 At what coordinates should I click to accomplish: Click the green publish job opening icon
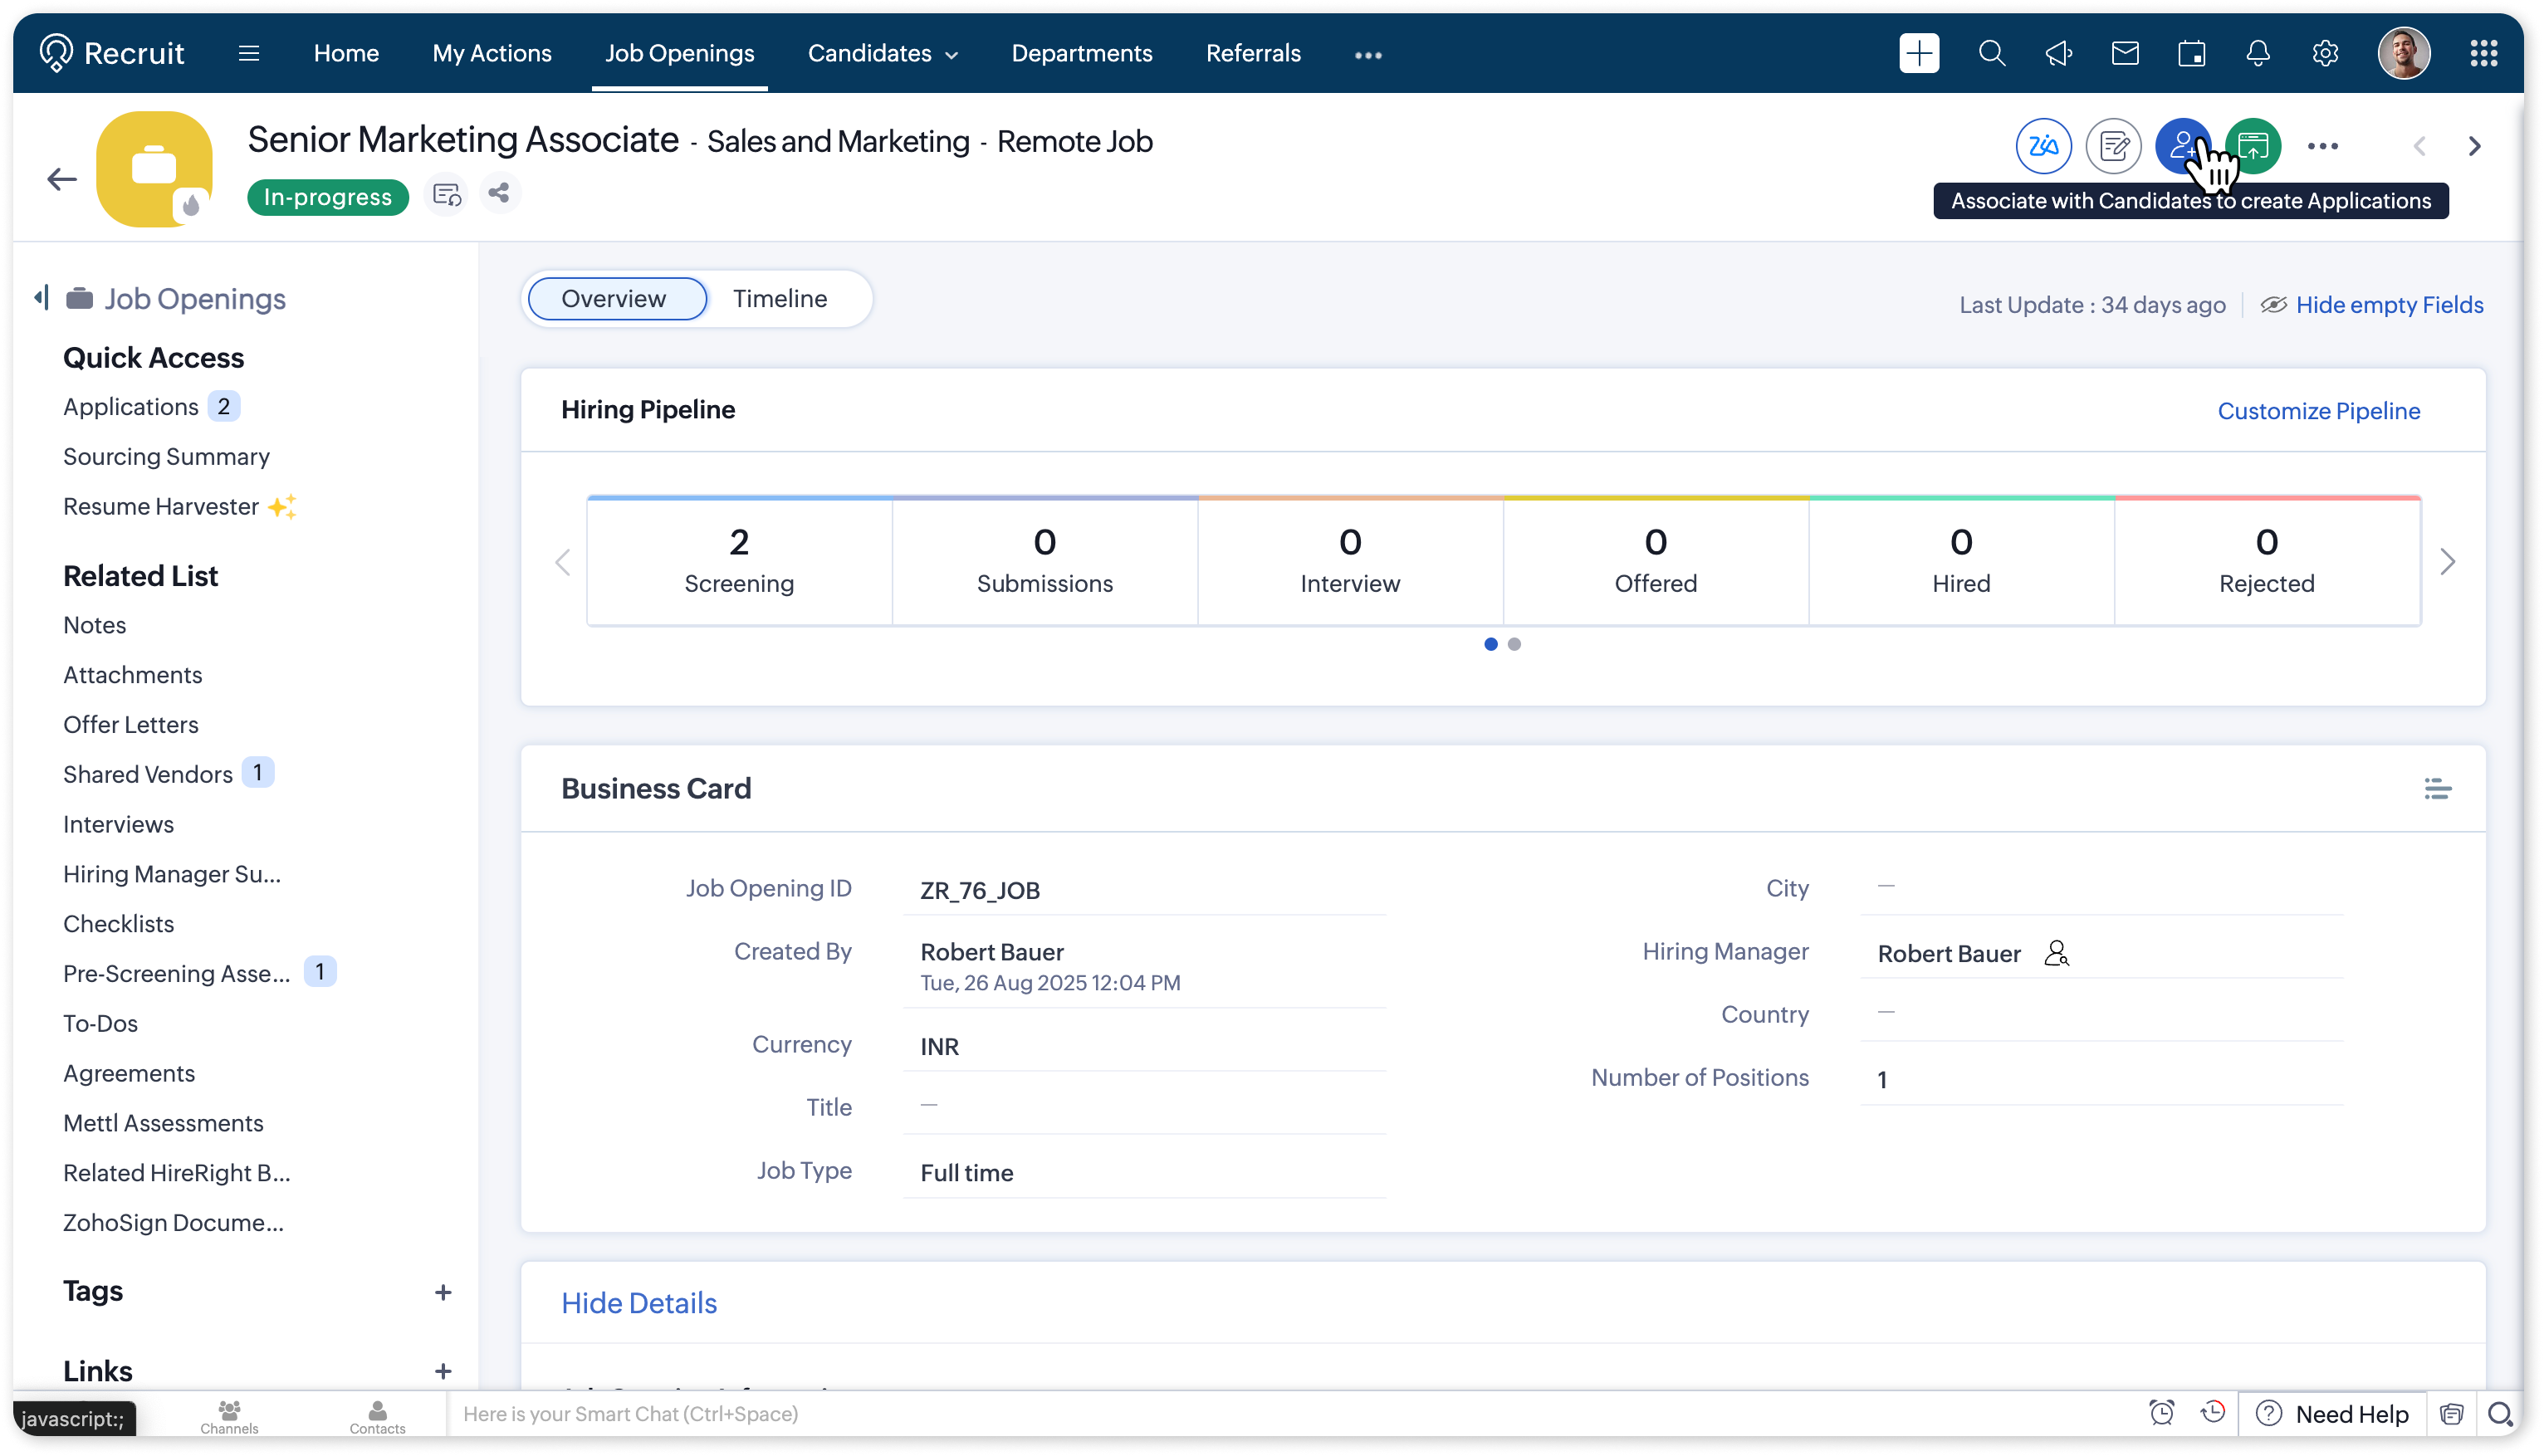pyautogui.click(x=2254, y=146)
